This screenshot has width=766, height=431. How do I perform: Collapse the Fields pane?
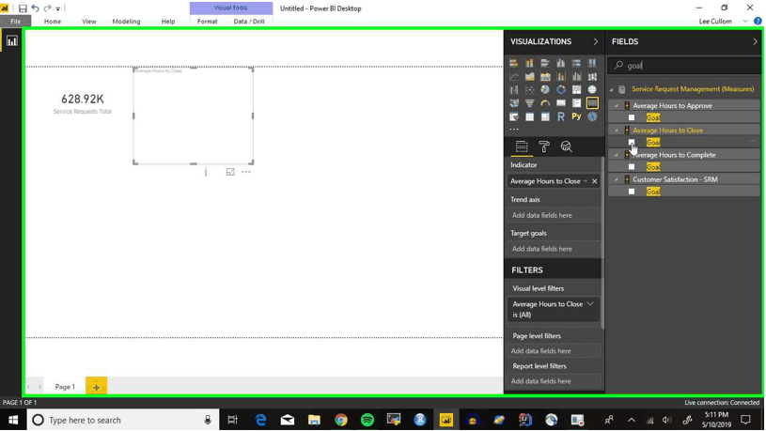(x=755, y=41)
